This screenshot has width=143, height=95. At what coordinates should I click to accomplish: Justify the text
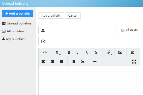pos(61,61)
